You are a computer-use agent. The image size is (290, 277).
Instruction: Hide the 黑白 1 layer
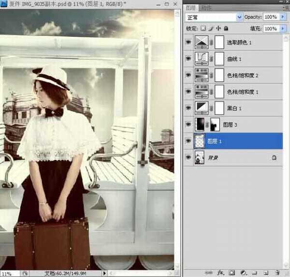coord(188,108)
